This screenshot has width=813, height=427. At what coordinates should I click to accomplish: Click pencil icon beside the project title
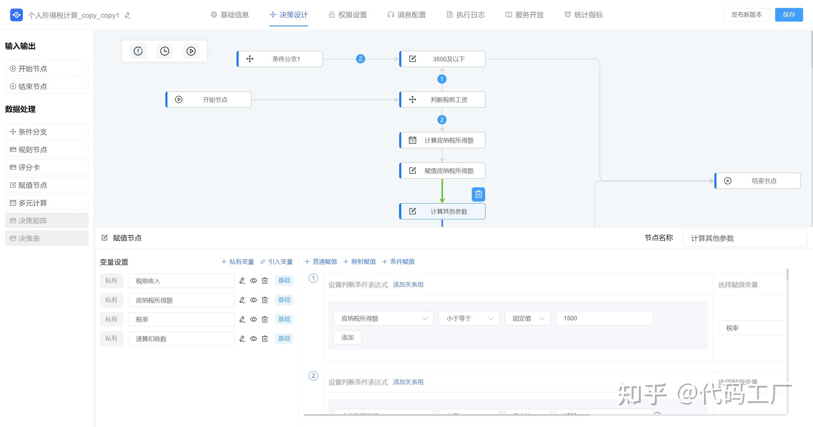[128, 15]
